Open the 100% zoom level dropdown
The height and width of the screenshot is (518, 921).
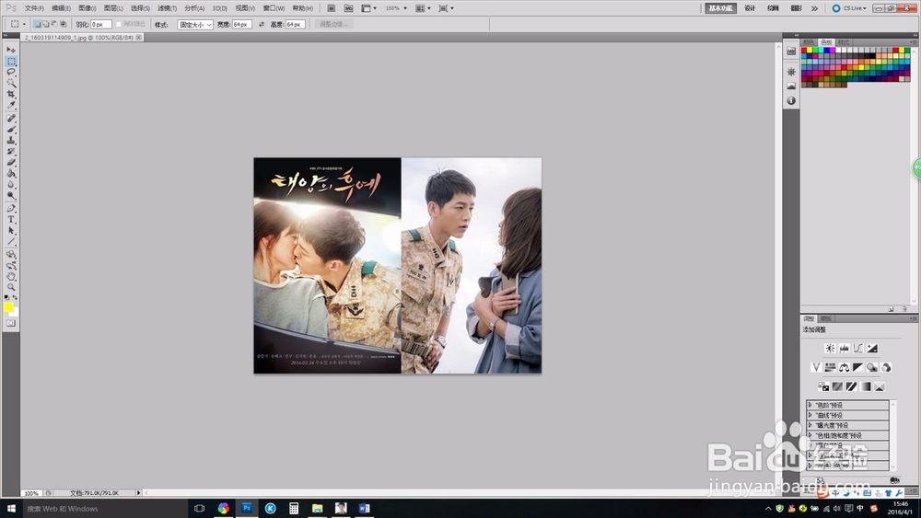[x=396, y=8]
